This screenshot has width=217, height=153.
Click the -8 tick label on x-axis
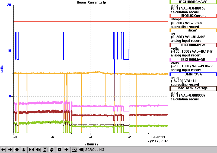point(15,137)
